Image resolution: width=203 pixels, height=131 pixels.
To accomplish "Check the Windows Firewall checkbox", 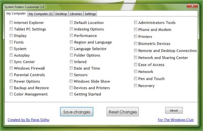I will click(11, 68).
